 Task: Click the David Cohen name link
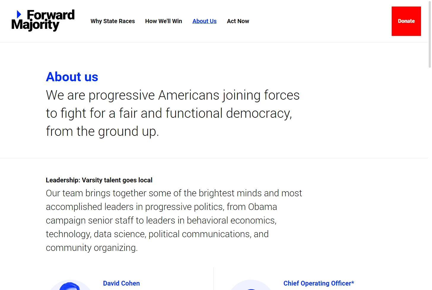pos(121,283)
